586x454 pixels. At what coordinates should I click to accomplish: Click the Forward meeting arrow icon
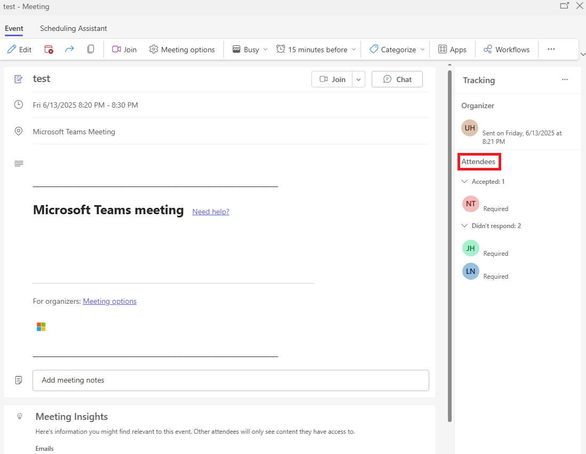pyautogui.click(x=69, y=49)
